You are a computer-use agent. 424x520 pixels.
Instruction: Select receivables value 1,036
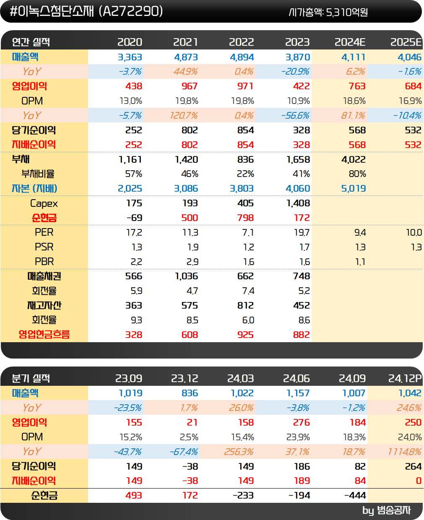click(186, 276)
